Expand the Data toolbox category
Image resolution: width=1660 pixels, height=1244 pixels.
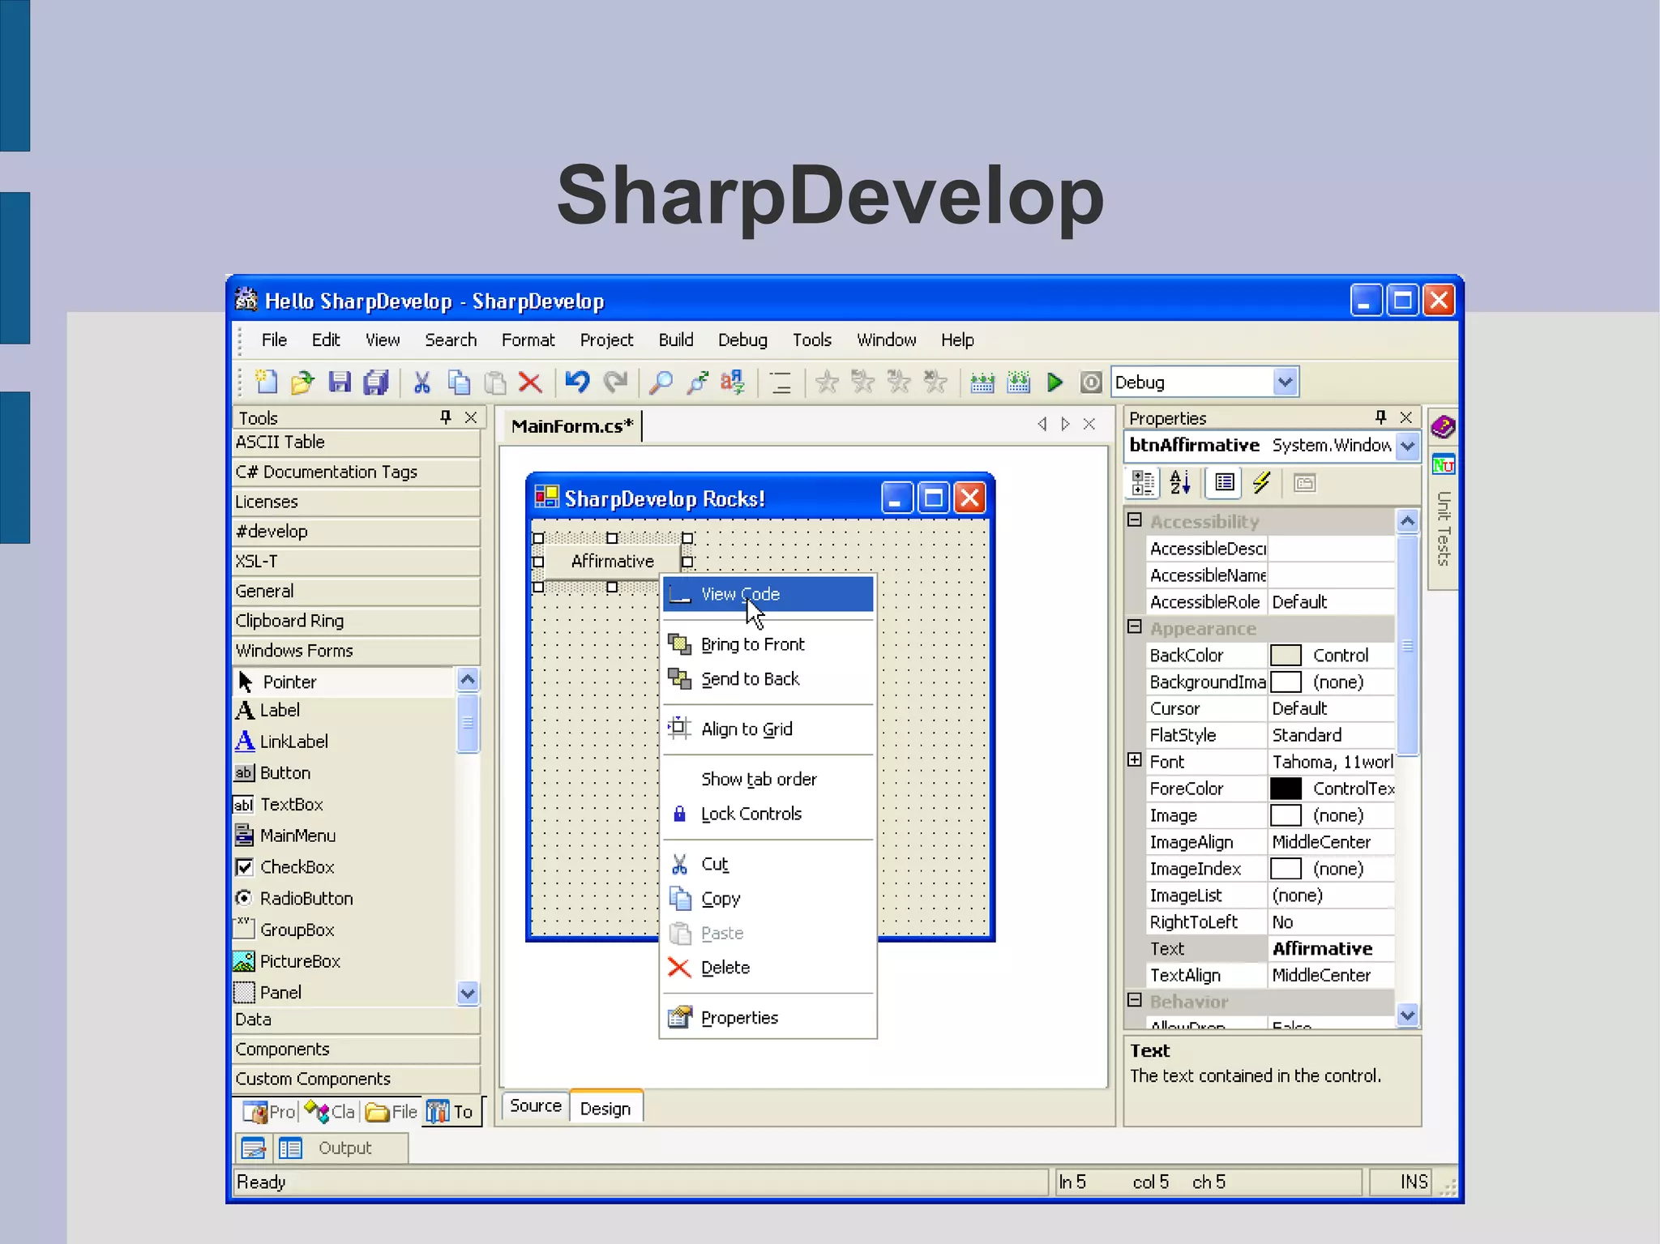(x=356, y=1020)
